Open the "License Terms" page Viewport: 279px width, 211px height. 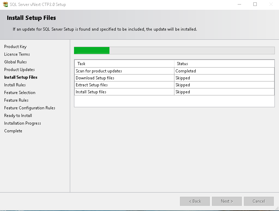(x=17, y=54)
